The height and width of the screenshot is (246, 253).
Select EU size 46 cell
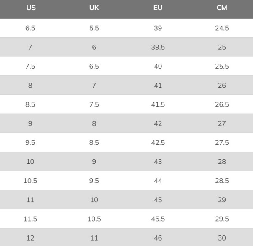click(158, 238)
